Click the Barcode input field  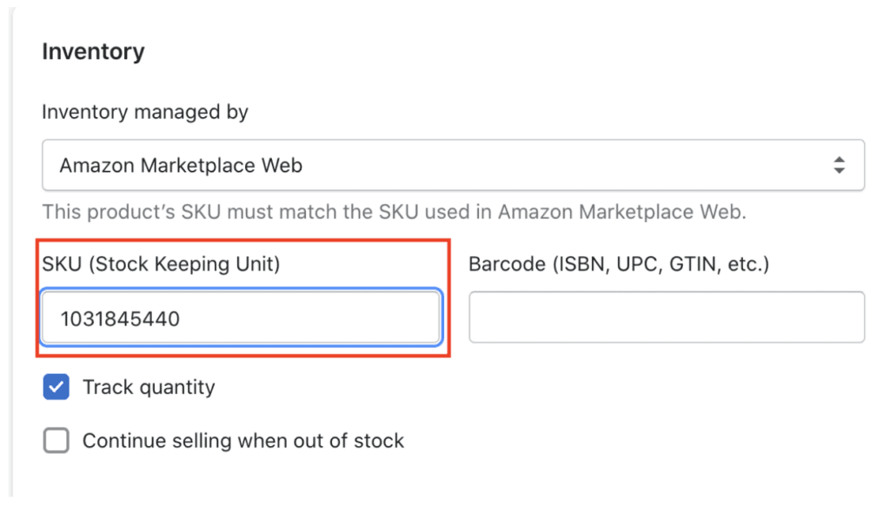pyautogui.click(x=667, y=318)
